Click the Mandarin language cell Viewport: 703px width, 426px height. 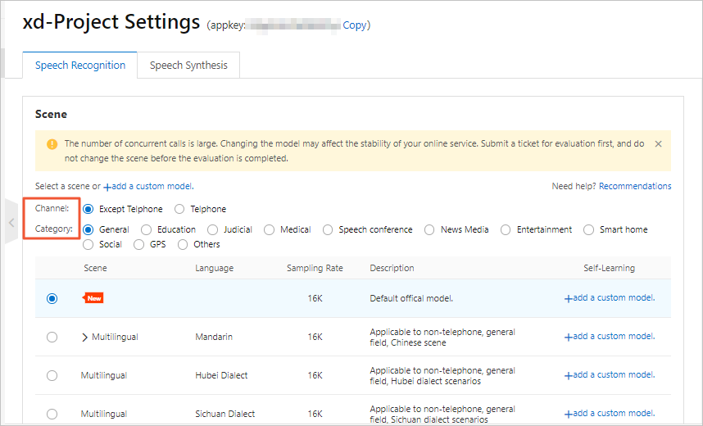(214, 337)
